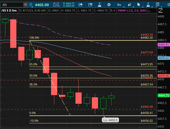Screen dimensions: 170x129
Task: Click the blue 4476.62 price bubble
Action: [x=164, y=58]
